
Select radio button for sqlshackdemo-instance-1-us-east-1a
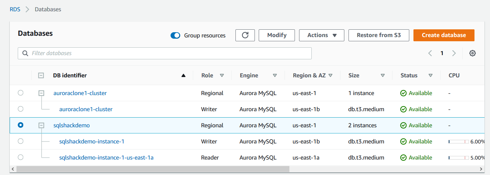[21, 157]
